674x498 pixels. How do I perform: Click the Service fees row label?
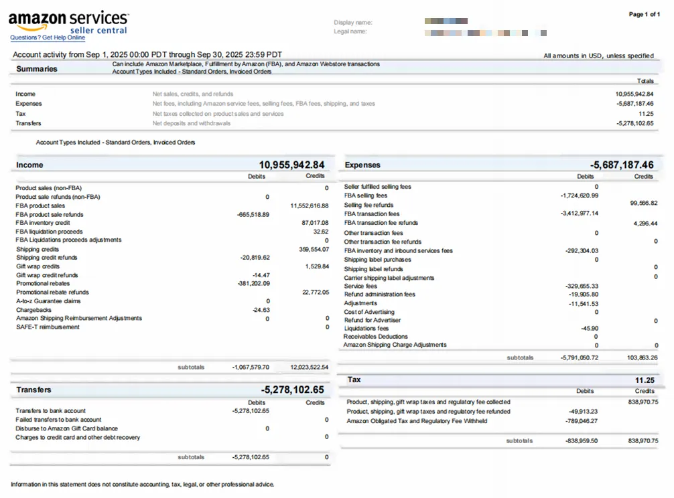click(360, 286)
